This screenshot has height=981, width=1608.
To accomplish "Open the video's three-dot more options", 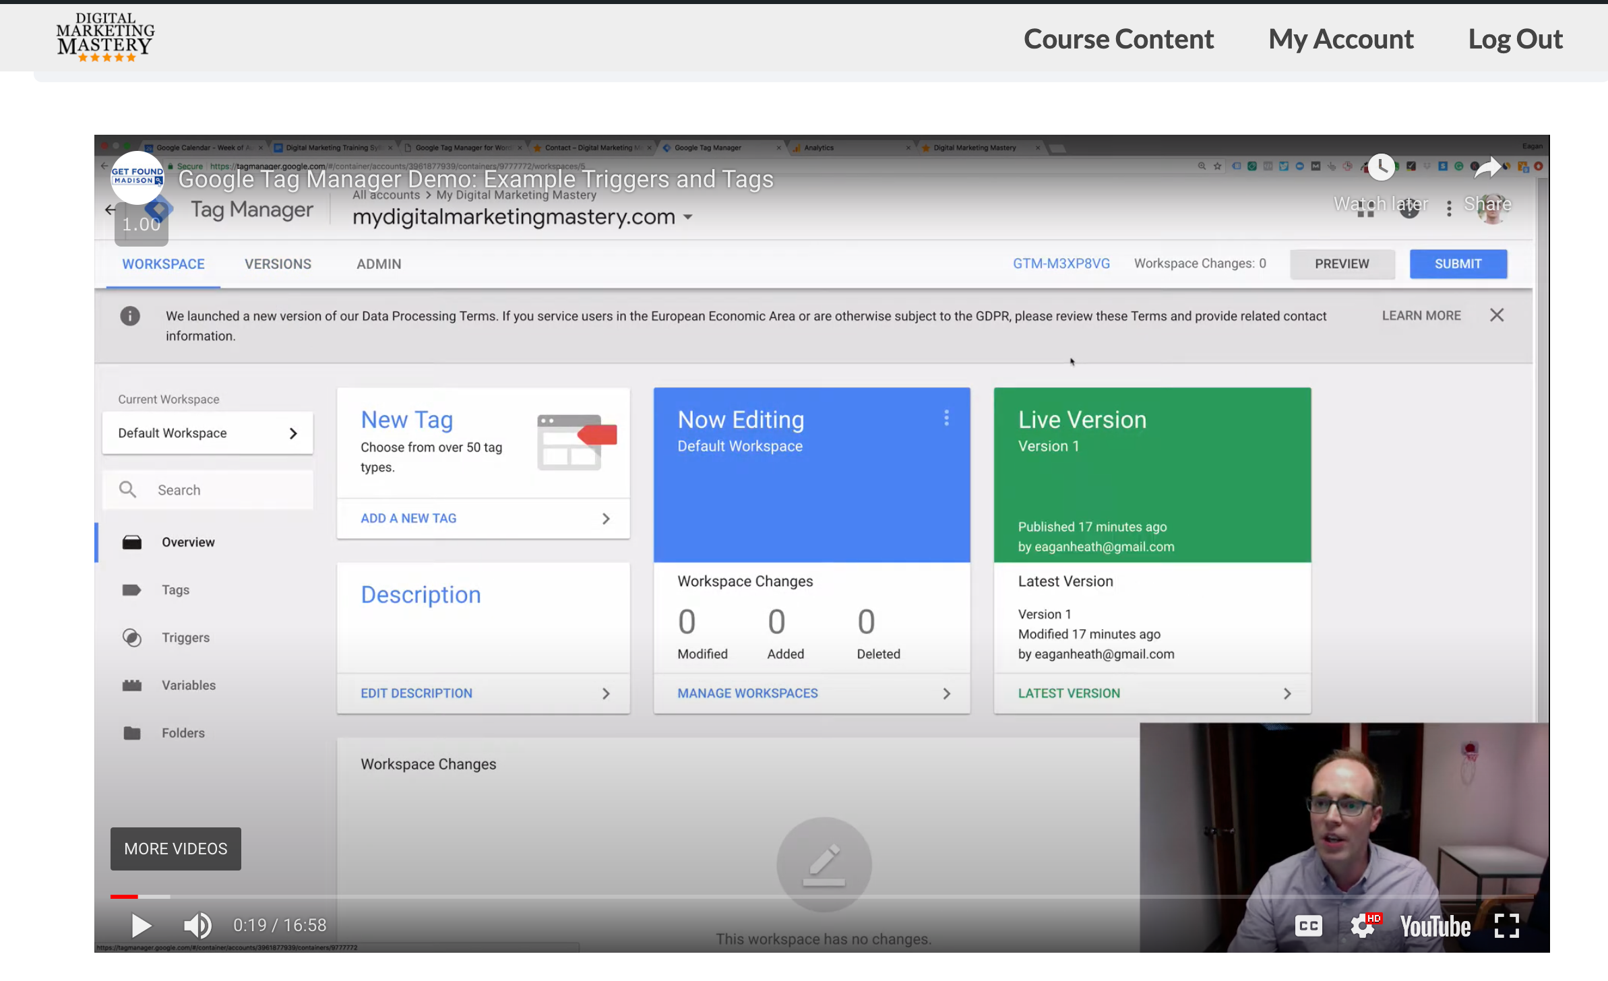I will (x=1449, y=208).
